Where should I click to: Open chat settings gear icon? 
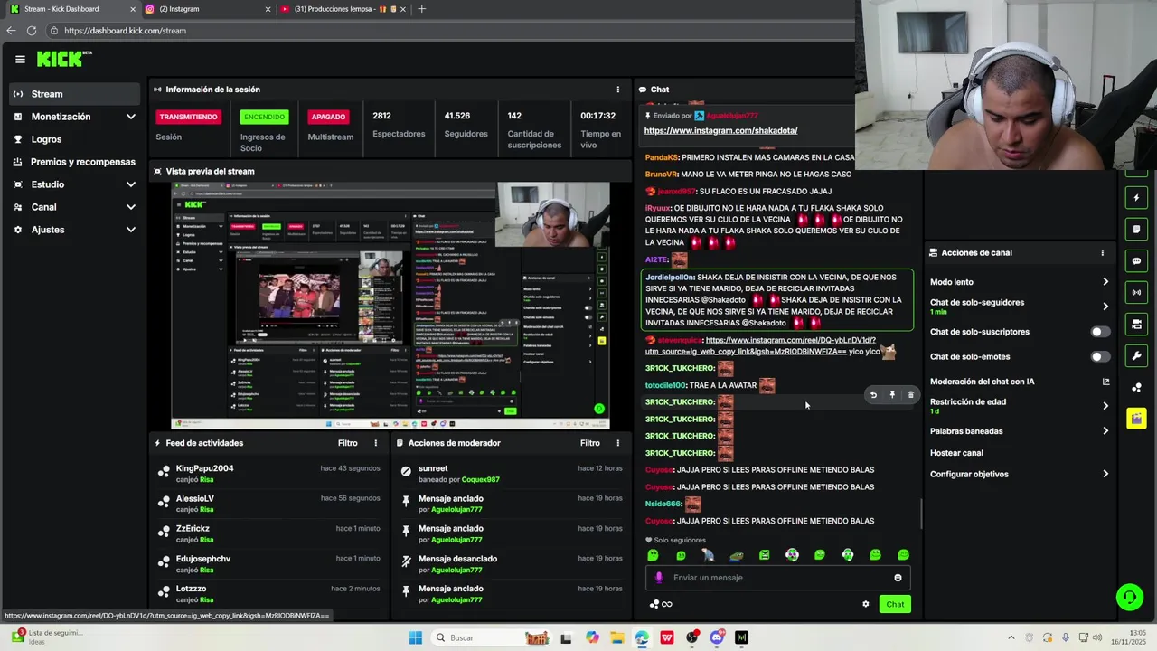865,604
